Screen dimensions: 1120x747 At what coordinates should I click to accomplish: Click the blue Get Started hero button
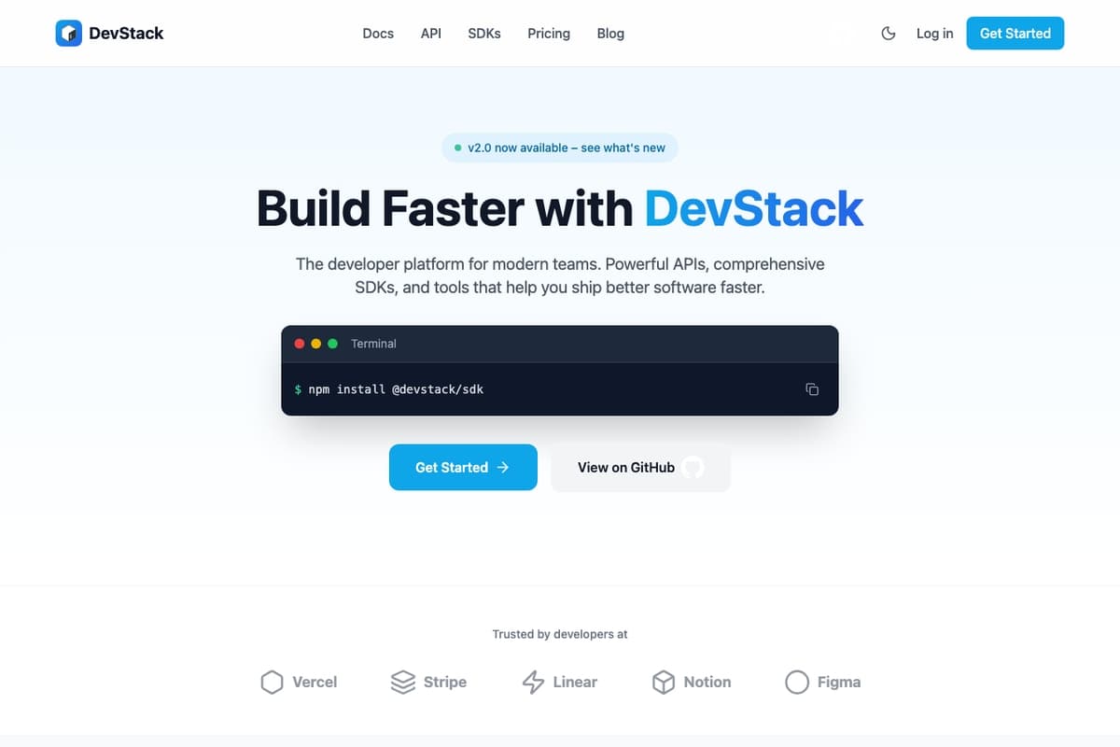[x=463, y=467]
